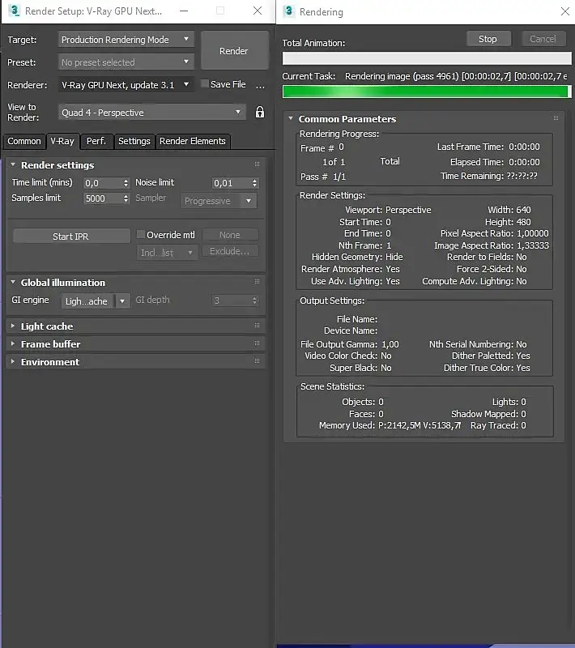The width and height of the screenshot is (575, 648).
Task: Open the Renderer dropdown
Action: click(x=126, y=85)
